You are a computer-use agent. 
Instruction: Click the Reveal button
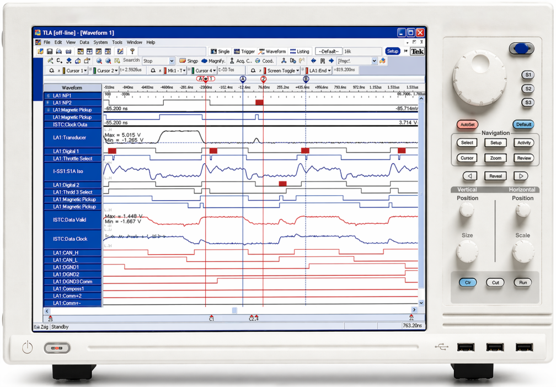click(x=495, y=176)
